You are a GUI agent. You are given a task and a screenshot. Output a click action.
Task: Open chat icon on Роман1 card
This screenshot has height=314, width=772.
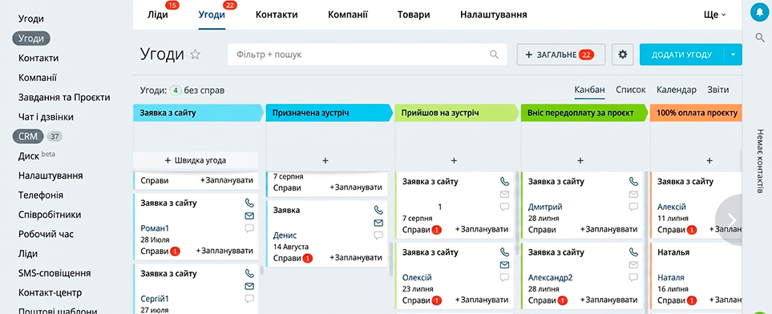[x=249, y=227]
